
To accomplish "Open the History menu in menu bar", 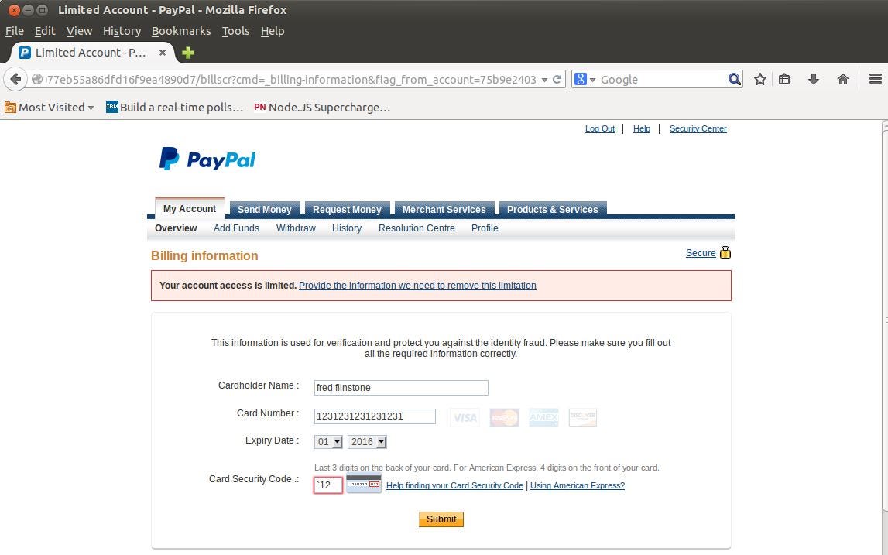I will point(122,31).
